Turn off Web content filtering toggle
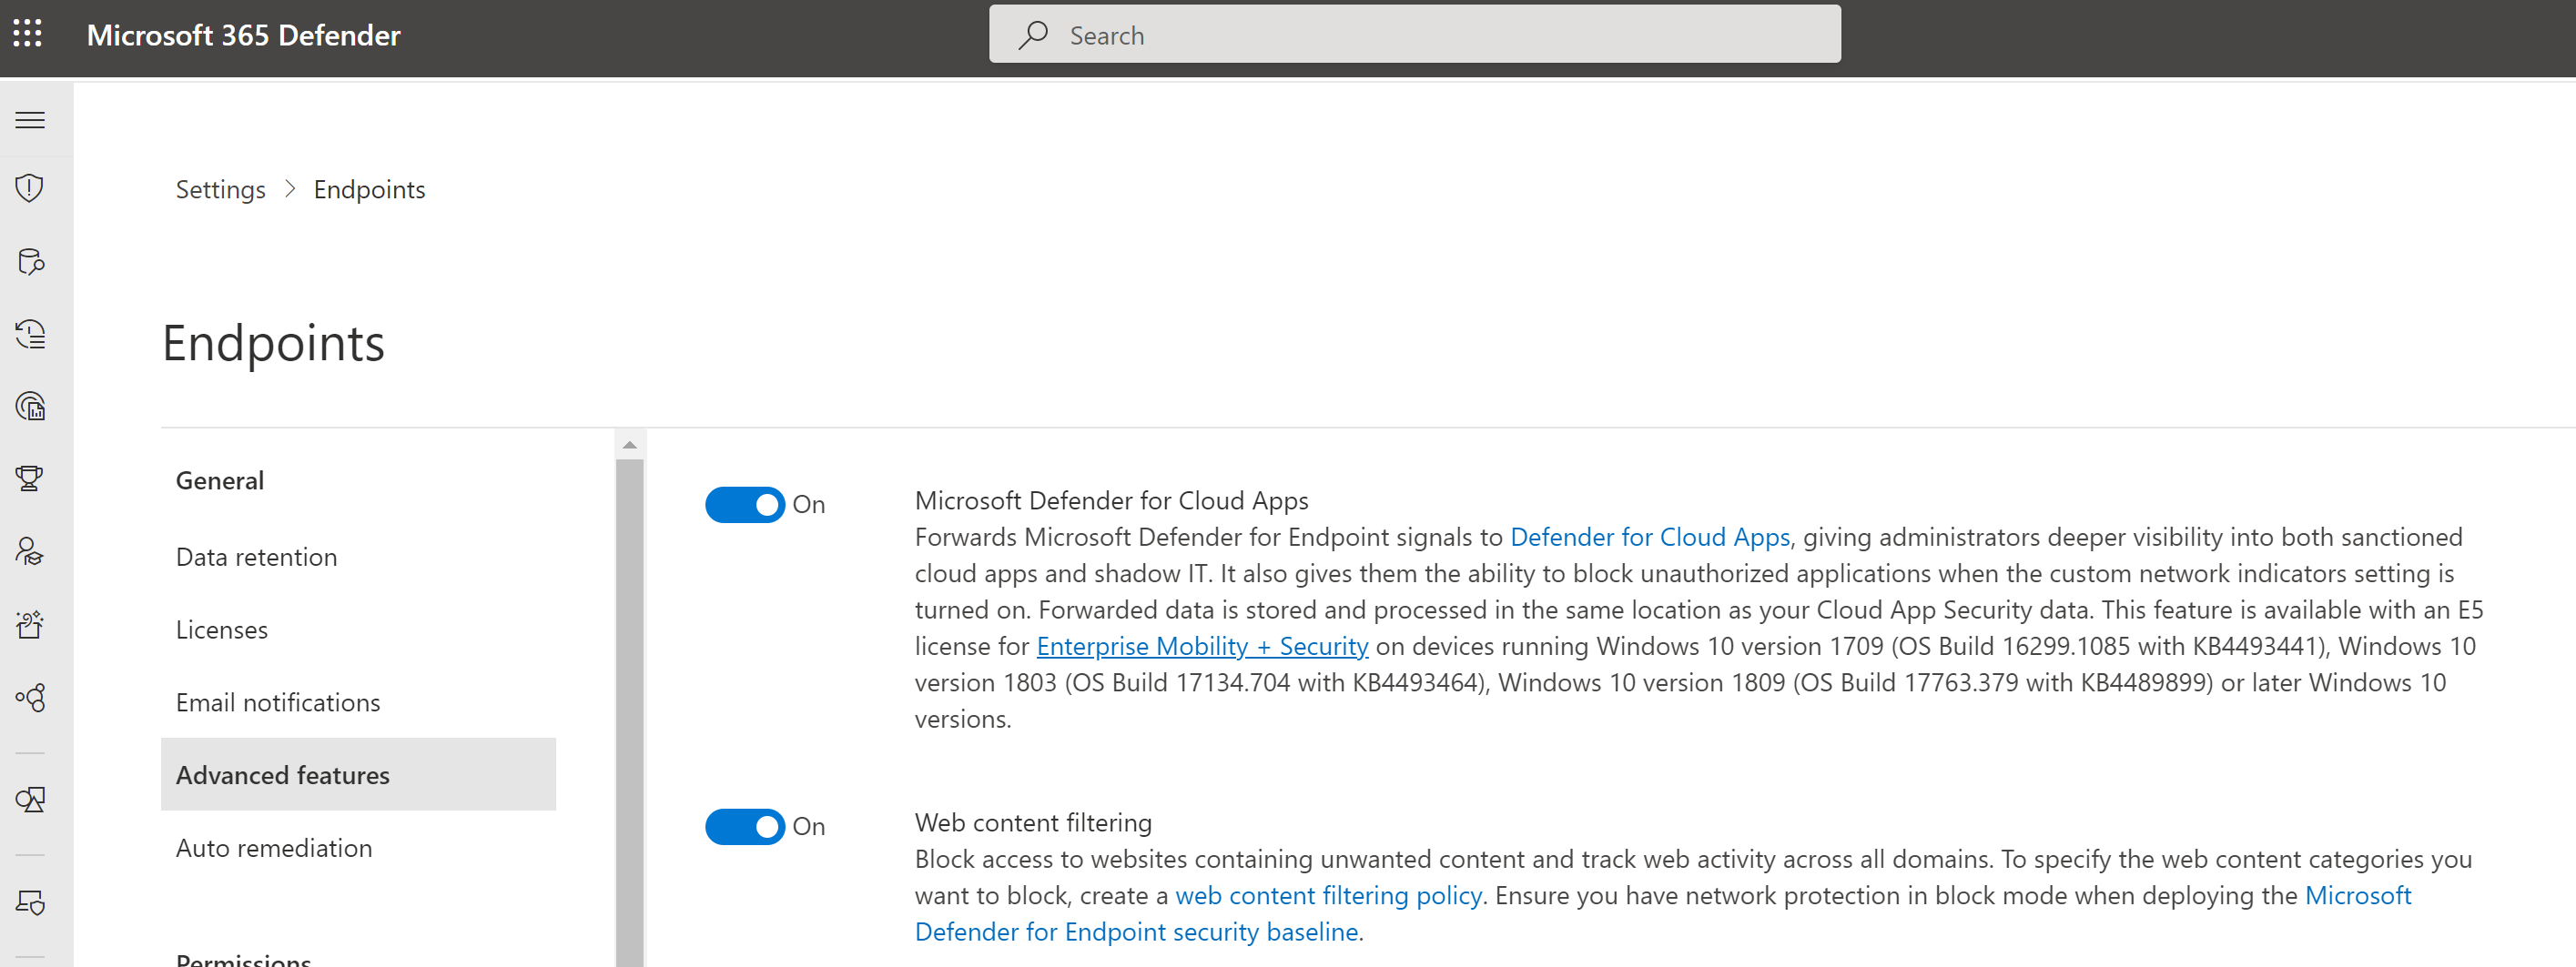This screenshot has width=2576, height=967. (745, 827)
